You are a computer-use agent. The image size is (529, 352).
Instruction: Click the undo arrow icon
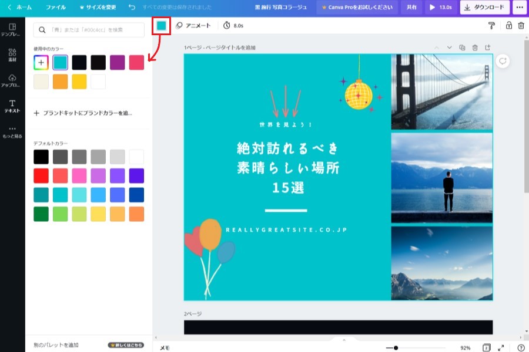pos(132,8)
